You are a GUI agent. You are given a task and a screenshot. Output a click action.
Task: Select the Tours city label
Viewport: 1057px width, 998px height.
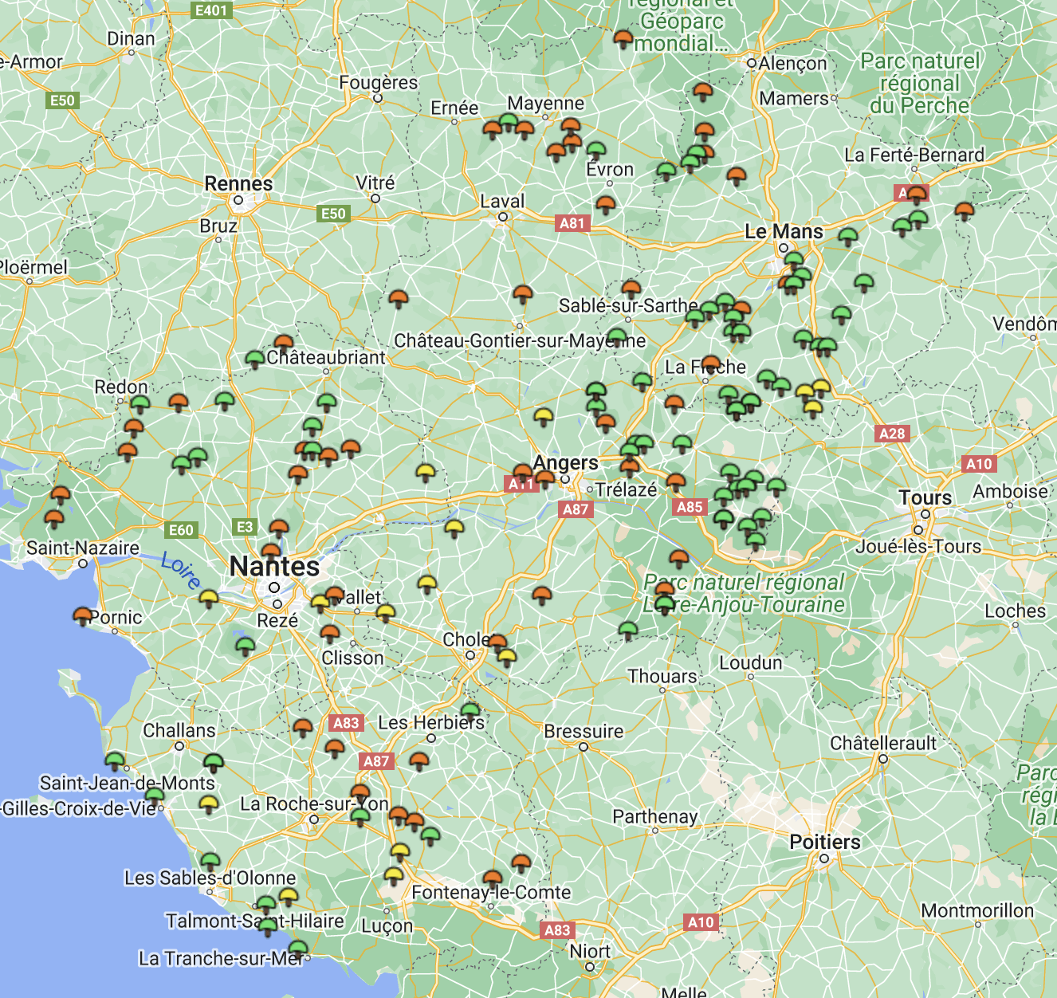click(925, 498)
